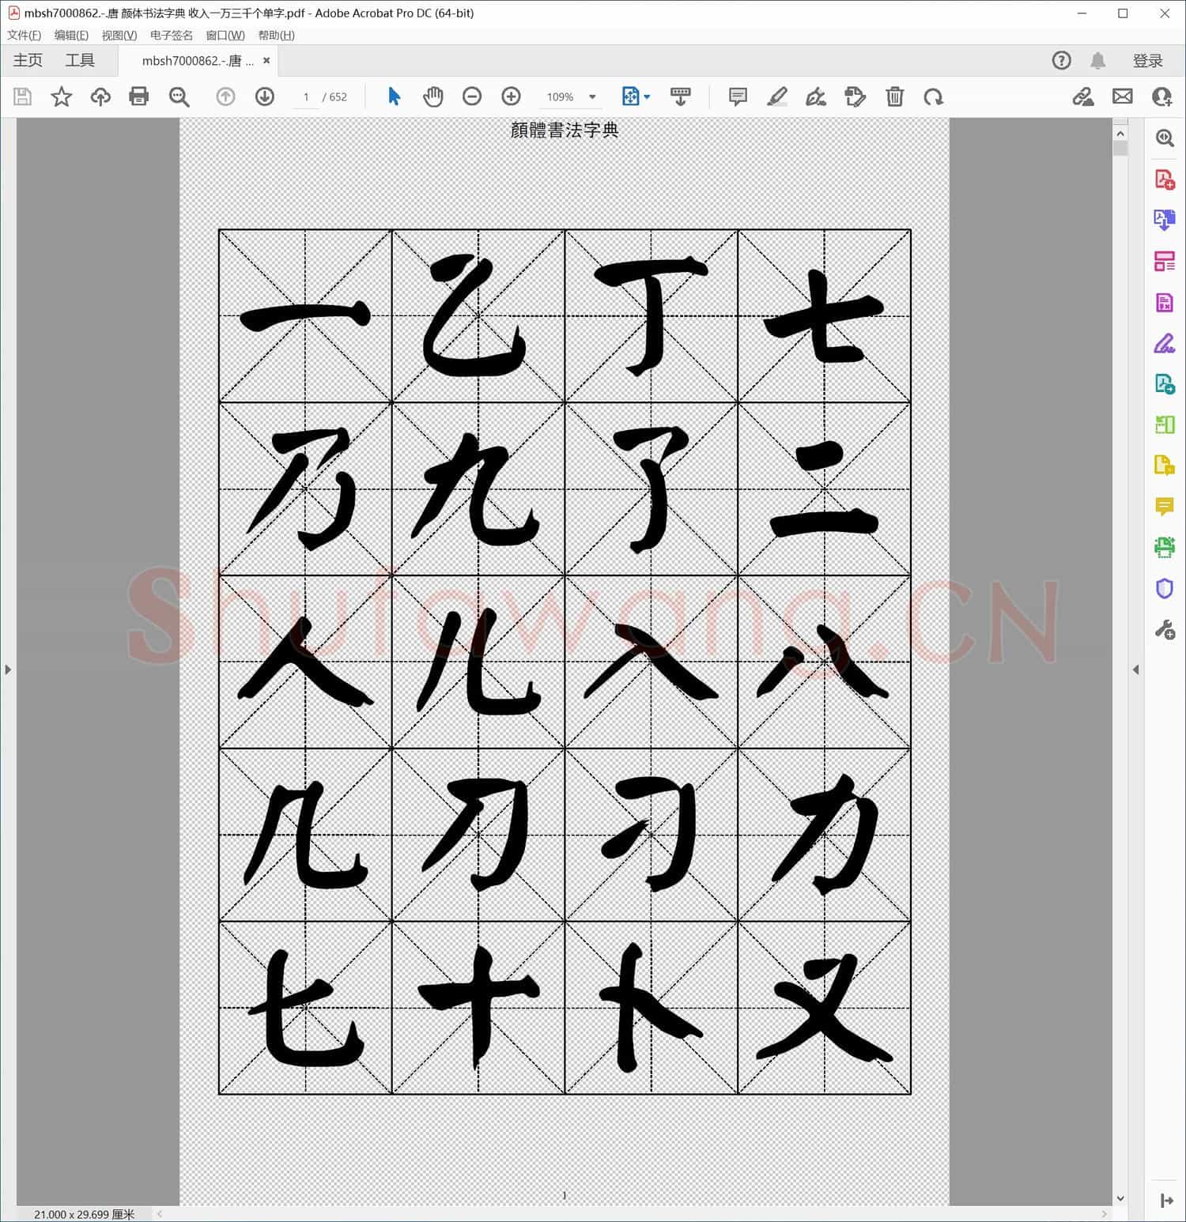
Task: Expand the left navigation pane arrow
Action: click(x=8, y=669)
